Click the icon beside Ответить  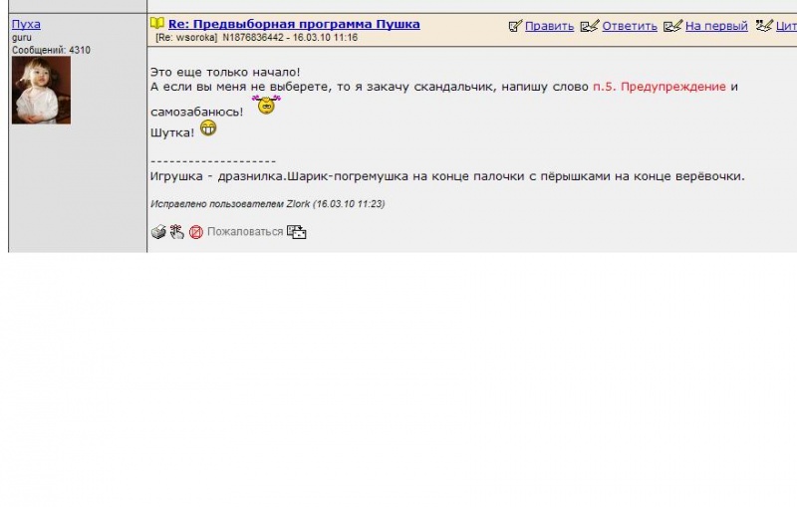[590, 26]
